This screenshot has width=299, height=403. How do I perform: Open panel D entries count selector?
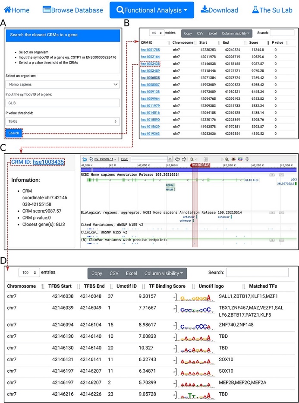click(29, 273)
